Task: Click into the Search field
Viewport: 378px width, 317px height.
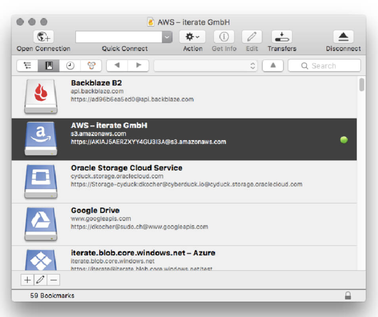Action: (324, 65)
